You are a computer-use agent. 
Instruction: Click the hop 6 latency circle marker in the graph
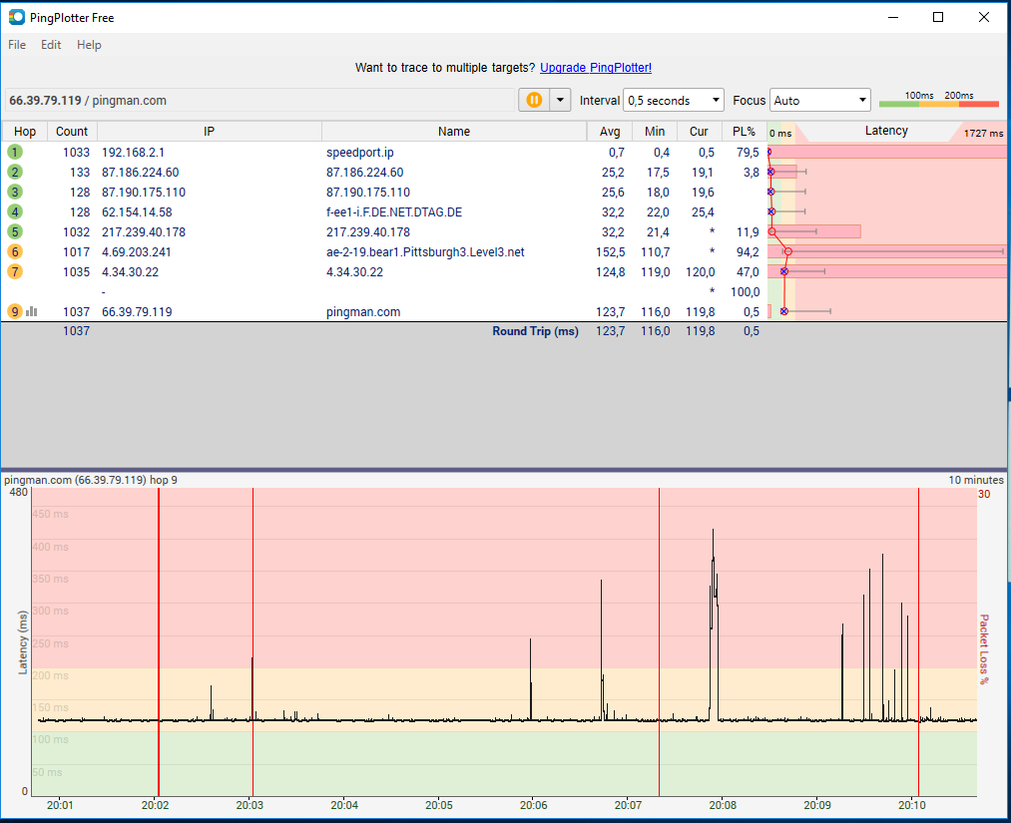coord(787,251)
